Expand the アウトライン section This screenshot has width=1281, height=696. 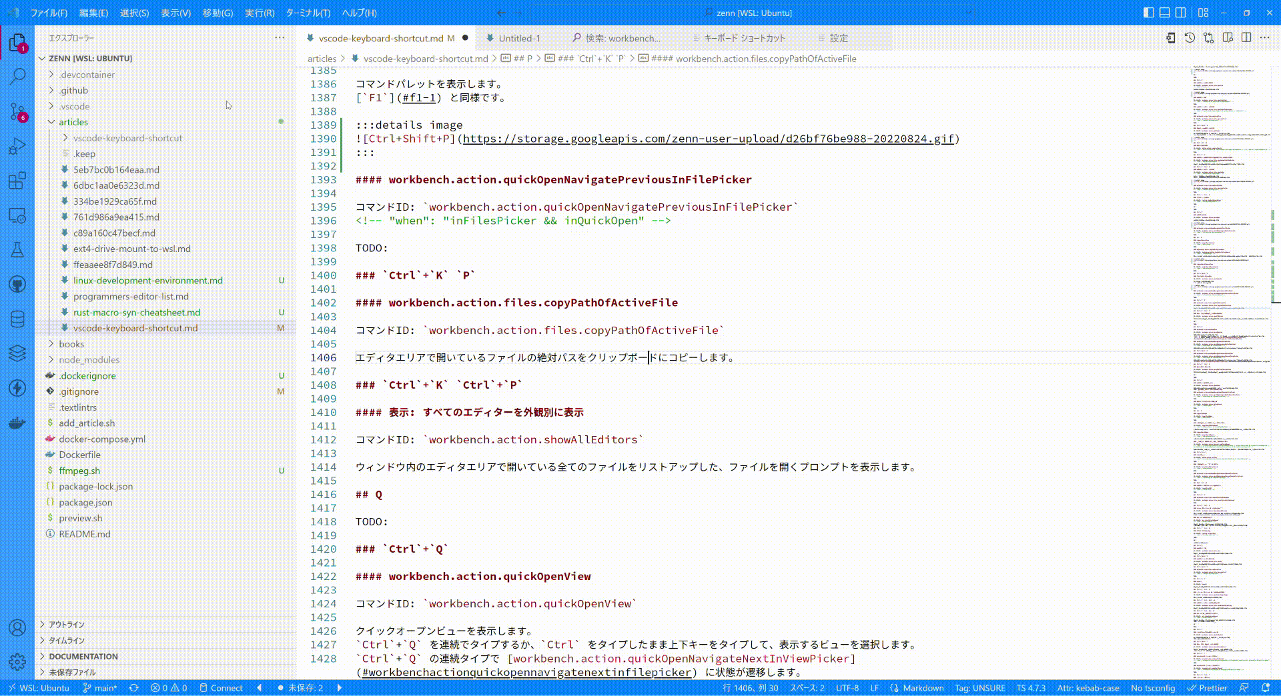click(165, 625)
